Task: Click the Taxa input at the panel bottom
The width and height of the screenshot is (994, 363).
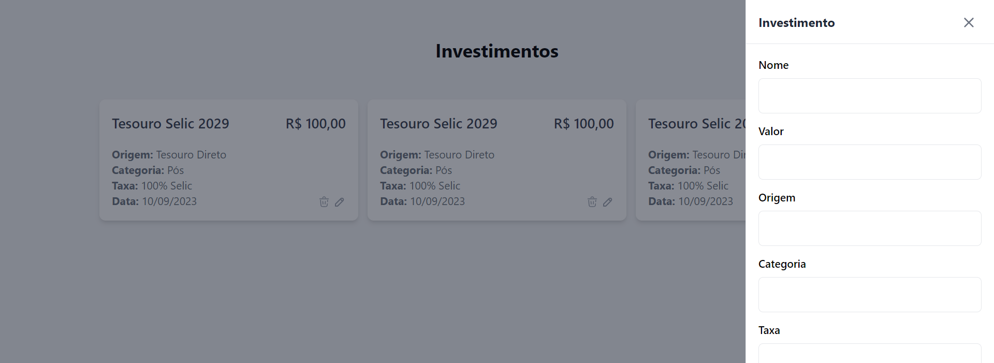Action: 870,354
